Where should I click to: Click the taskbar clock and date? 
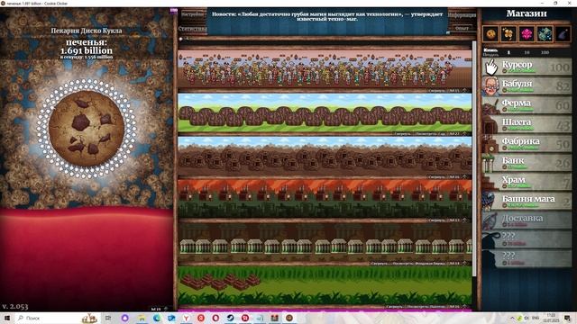coord(551,318)
